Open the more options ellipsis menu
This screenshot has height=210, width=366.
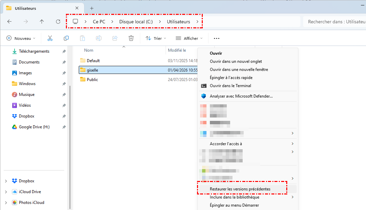click(x=217, y=38)
